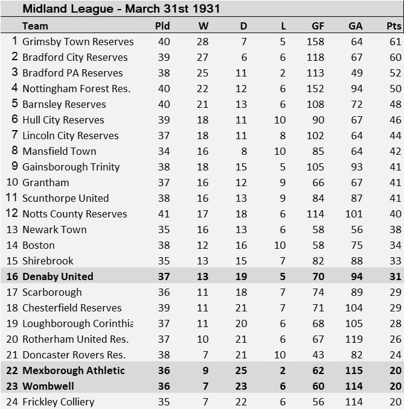Viewport: 404px width, 409px height.
Task: Click the GF column header
Action: pyautogui.click(x=318, y=26)
